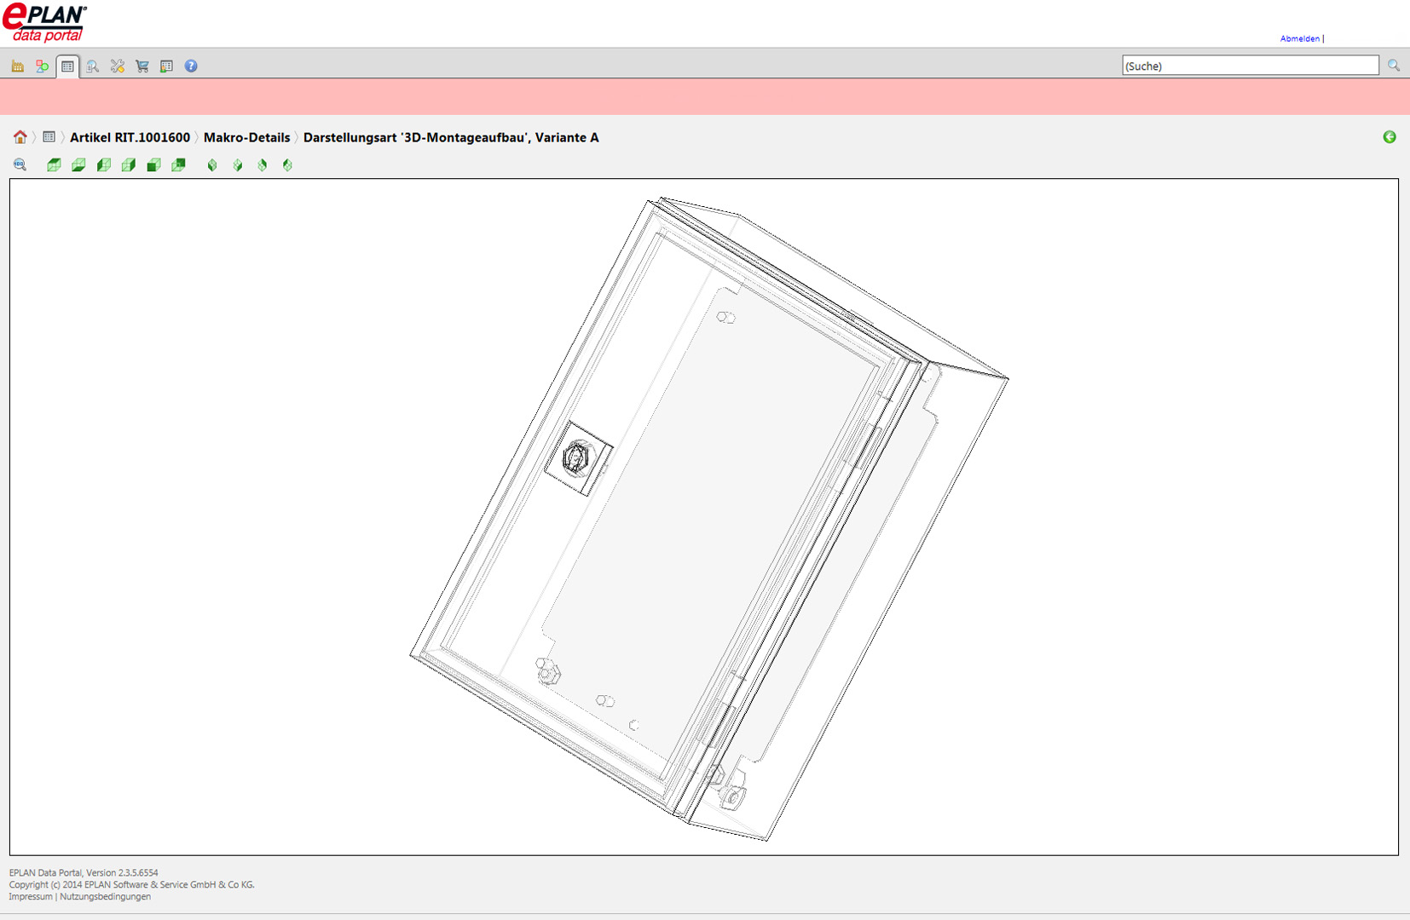This screenshot has height=920, width=1410.
Task: Go to the Makro-Details breadcrumb
Action: pyautogui.click(x=247, y=137)
